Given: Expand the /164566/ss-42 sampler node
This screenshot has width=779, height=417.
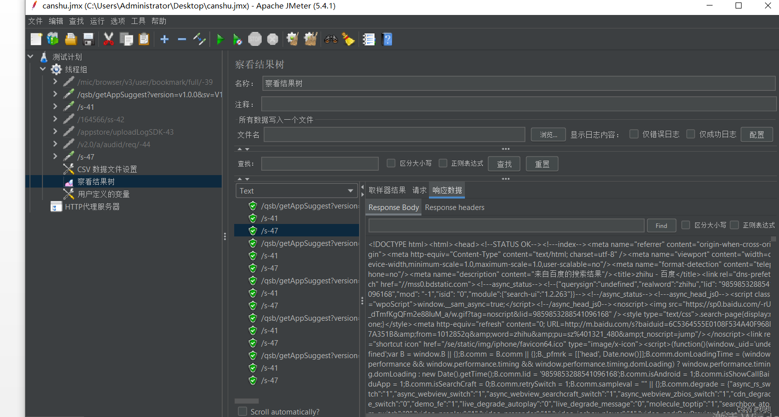Looking at the screenshot, I should (x=55, y=119).
